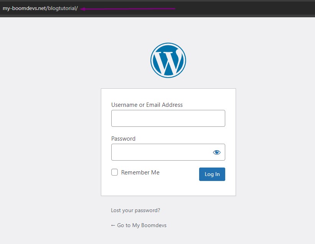Click the Username or Email Address label

147,105
